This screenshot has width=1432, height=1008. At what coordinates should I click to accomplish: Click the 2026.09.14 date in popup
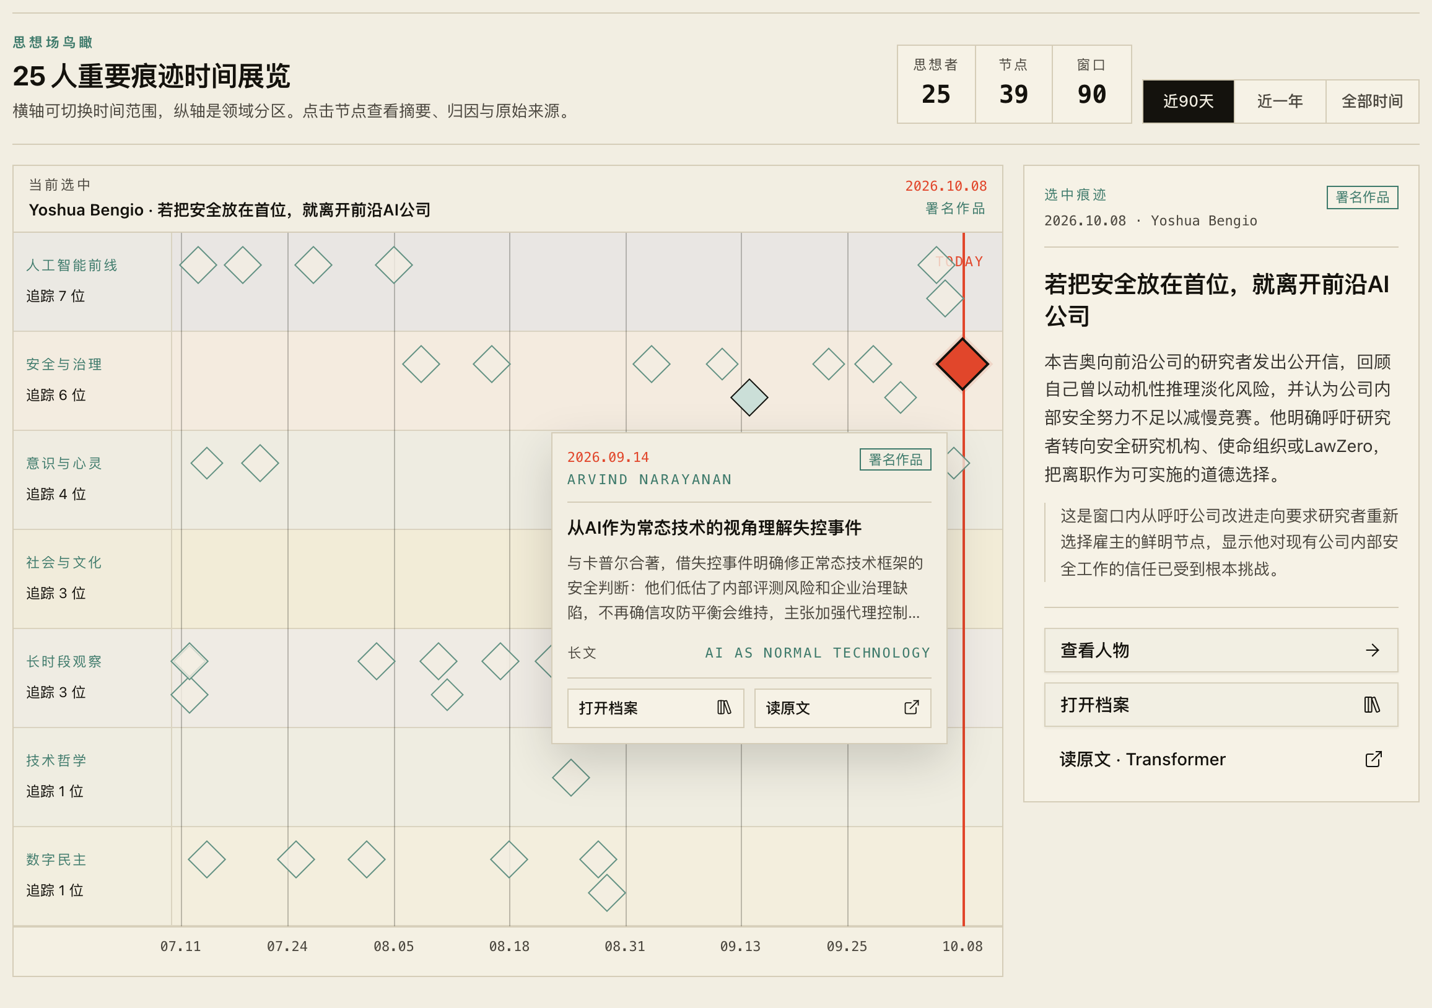pos(608,458)
